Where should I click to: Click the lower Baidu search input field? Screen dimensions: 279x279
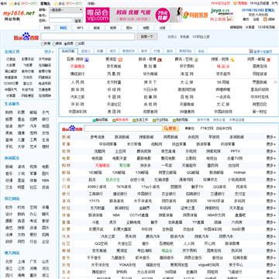123,129
